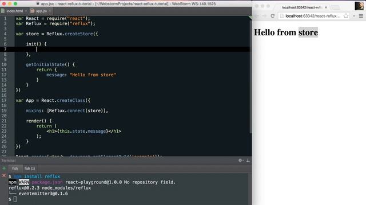The image size is (366, 205).
Task: Click the Chrome address bar URL
Action: tap(313, 16)
